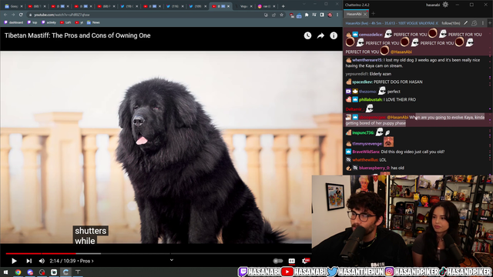Toggle the autoplay switch in player

coord(277,261)
